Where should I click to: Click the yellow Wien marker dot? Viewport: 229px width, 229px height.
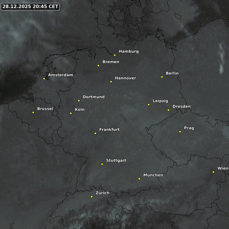click(213, 172)
